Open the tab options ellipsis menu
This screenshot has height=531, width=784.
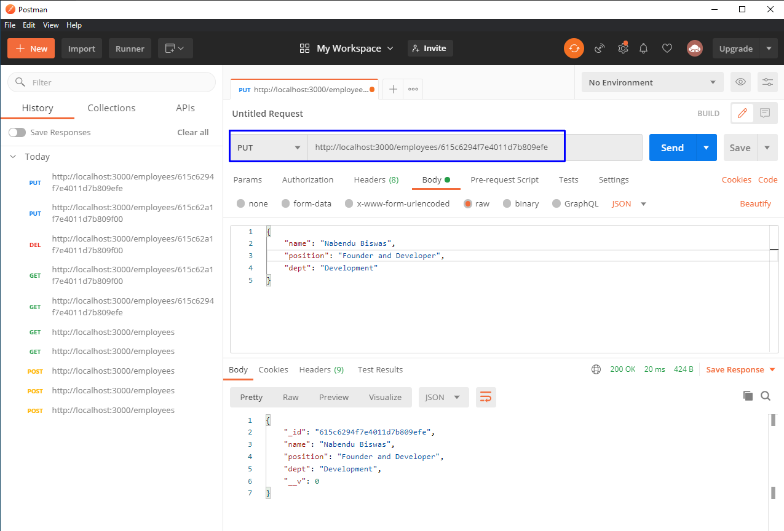413,89
